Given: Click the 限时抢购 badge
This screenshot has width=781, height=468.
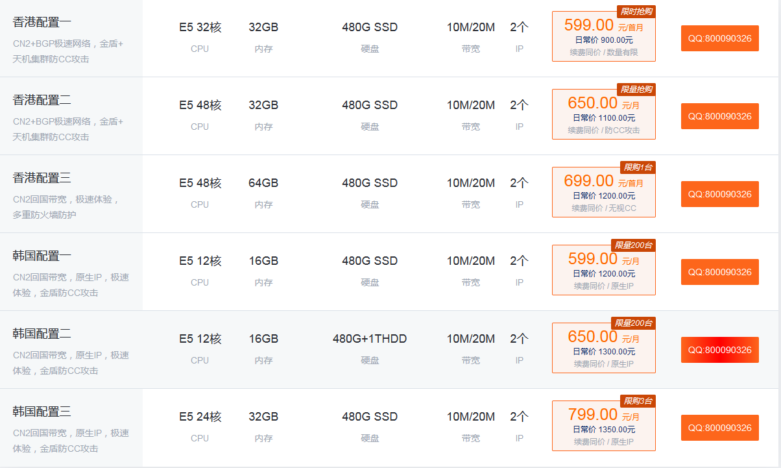Looking at the screenshot, I should [636, 11].
